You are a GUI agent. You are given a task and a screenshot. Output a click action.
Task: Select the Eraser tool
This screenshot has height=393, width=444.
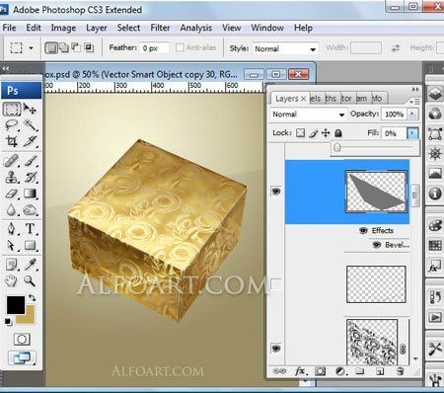12,194
